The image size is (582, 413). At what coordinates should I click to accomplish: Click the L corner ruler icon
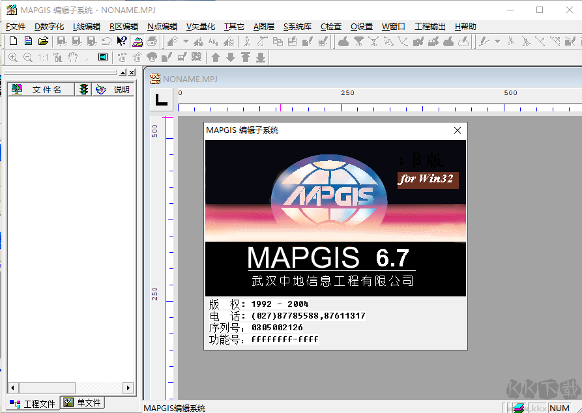tap(161, 100)
